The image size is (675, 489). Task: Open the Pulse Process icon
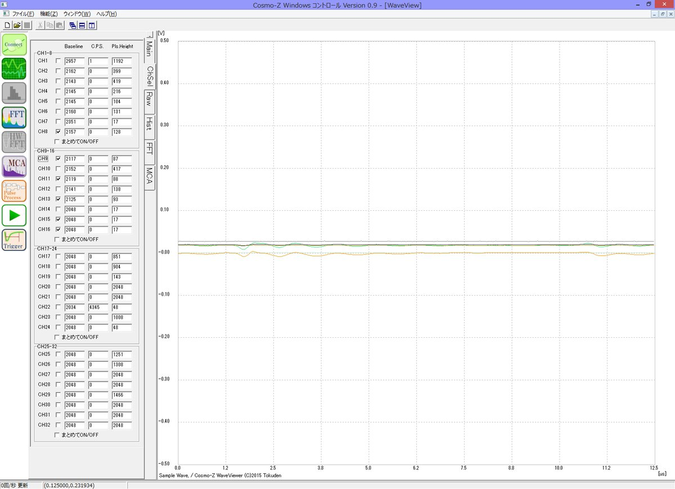pyautogui.click(x=14, y=191)
